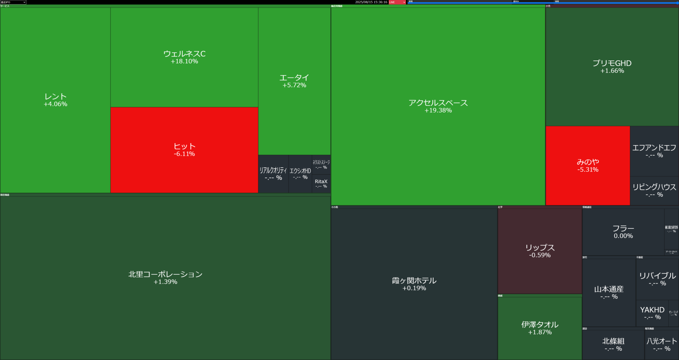Select the RitaX tile
The height and width of the screenshot is (360, 679).
[x=321, y=184]
